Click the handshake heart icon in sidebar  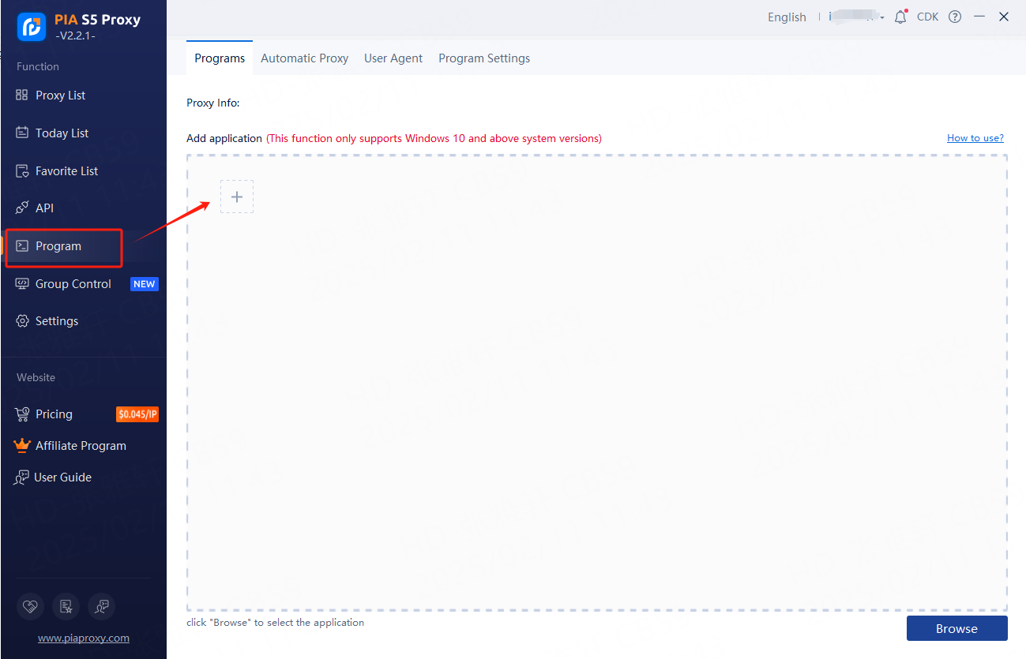click(30, 606)
